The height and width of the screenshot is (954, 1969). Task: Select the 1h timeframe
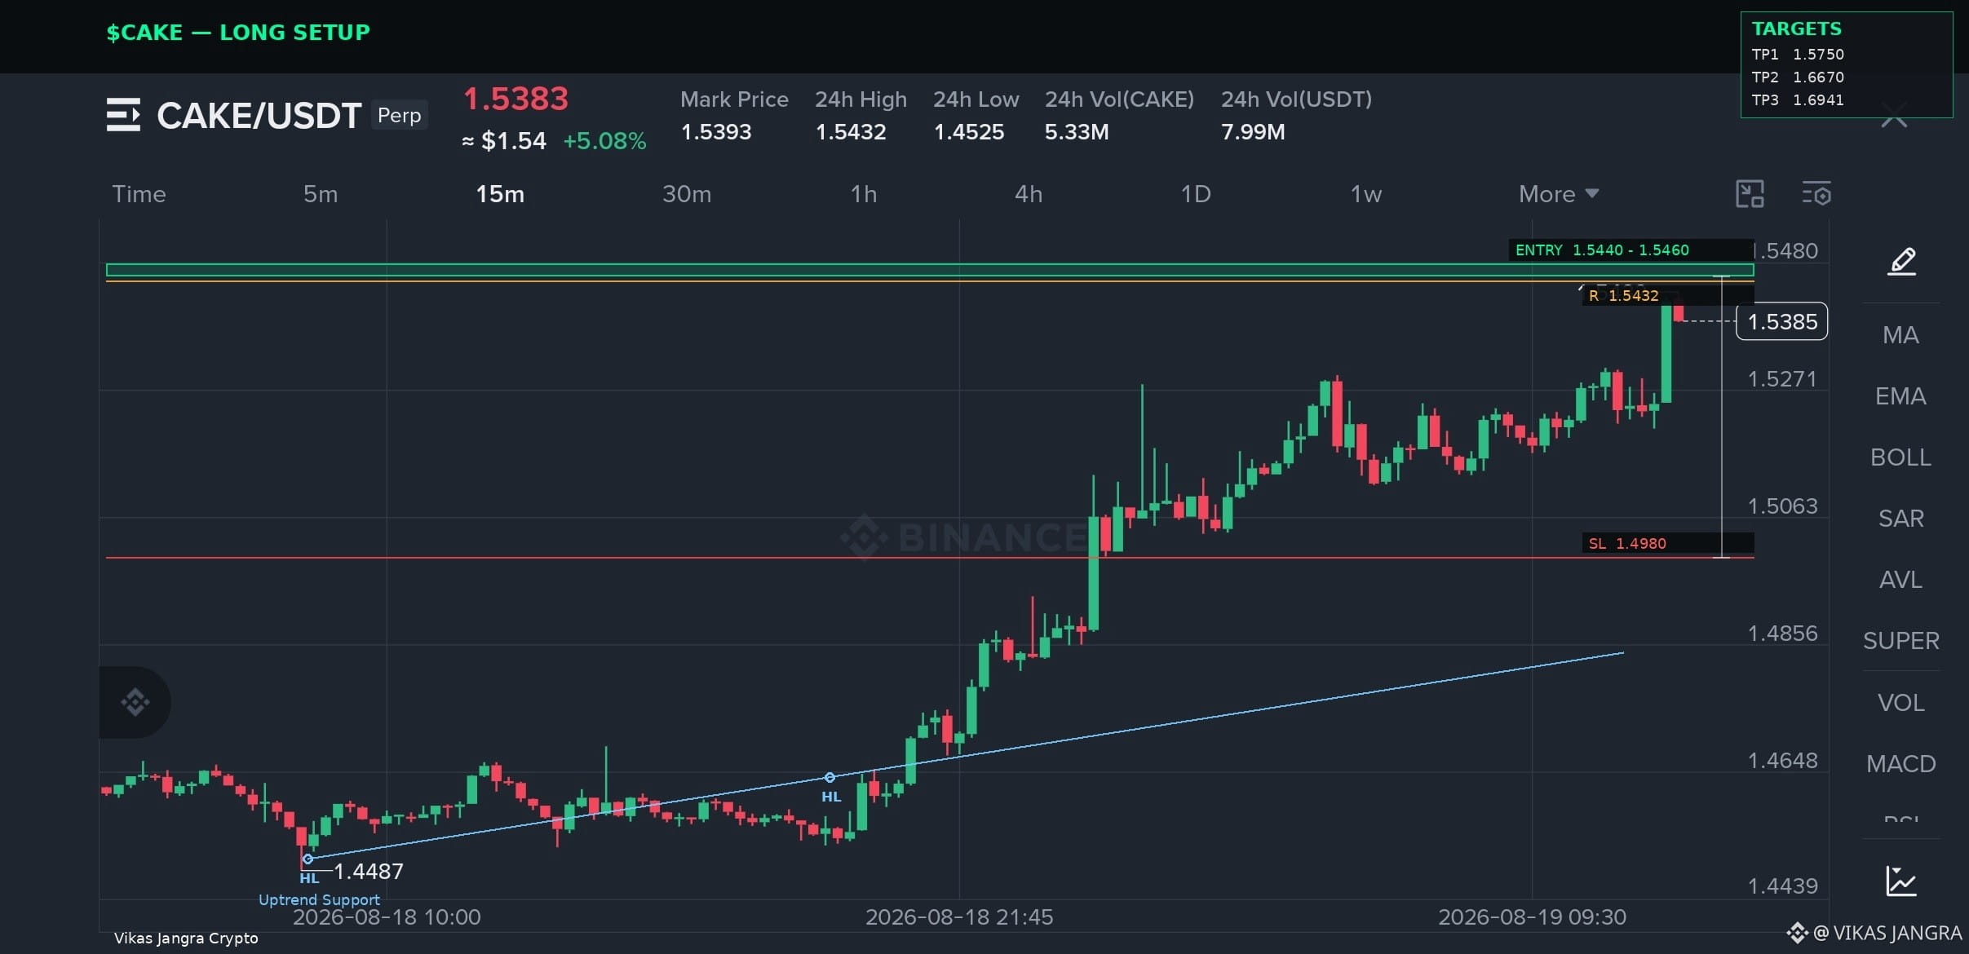point(864,194)
